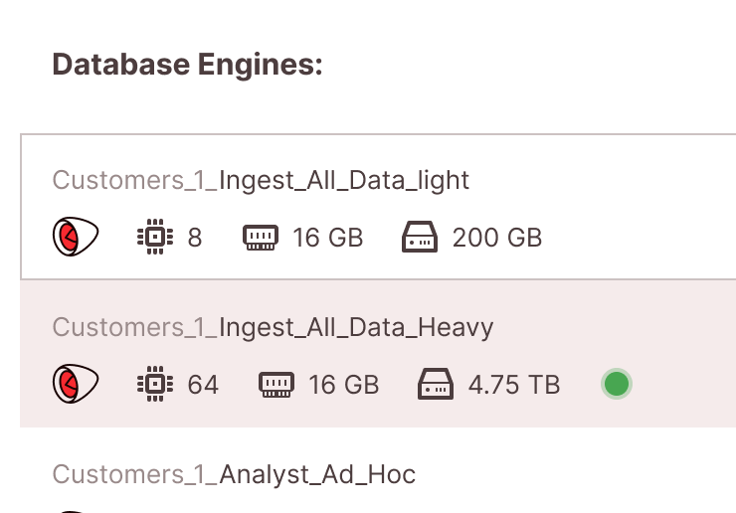Click the CPU chip icon in light engine row
The width and height of the screenshot is (736, 513).
[x=153, y=238]
